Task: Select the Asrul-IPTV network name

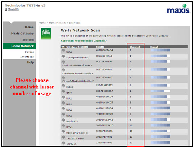Action: [x=72, y=121]
